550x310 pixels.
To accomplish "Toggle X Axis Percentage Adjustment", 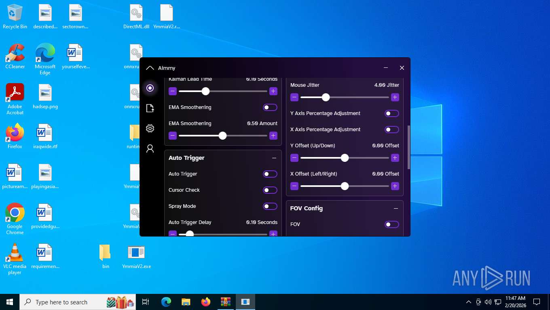I will [x=392, y=130].
